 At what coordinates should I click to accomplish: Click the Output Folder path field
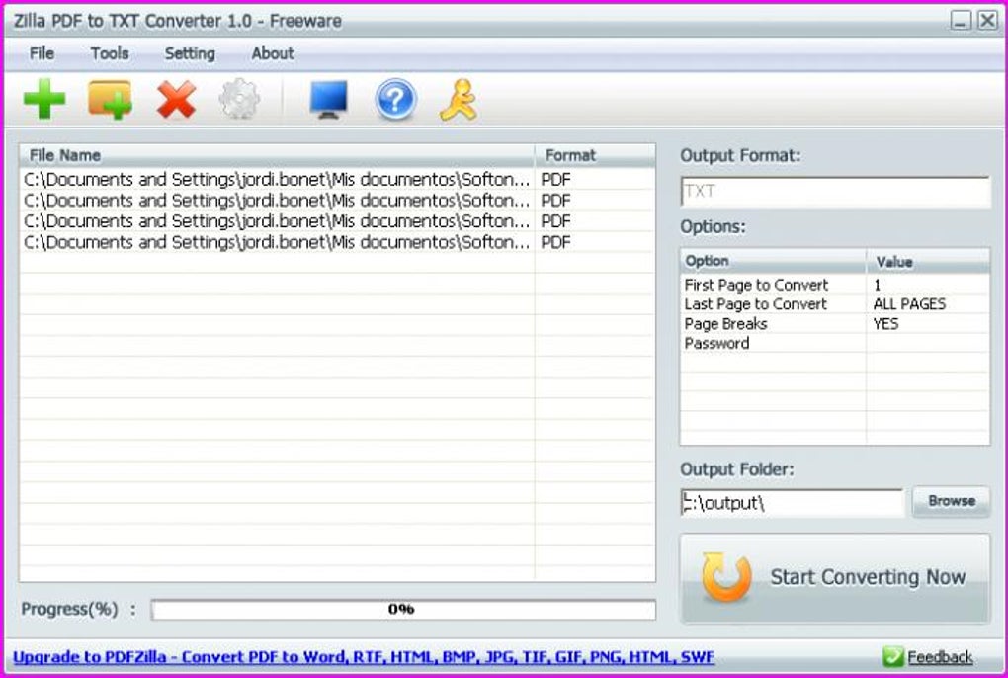tap(792, 502)
